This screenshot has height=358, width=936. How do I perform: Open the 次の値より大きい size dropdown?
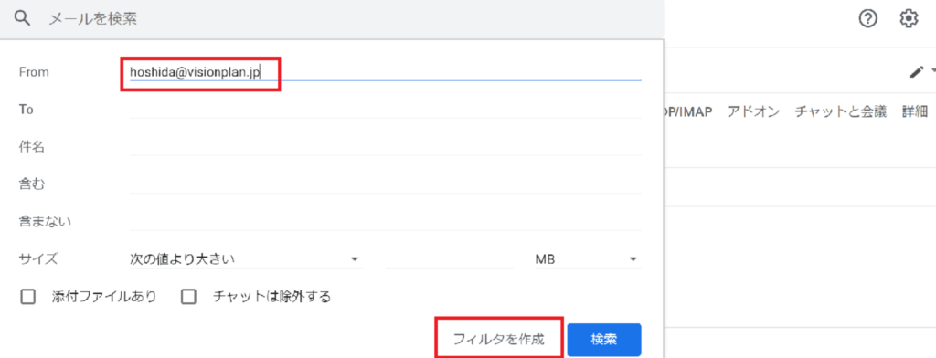click(x=246, y=259)
